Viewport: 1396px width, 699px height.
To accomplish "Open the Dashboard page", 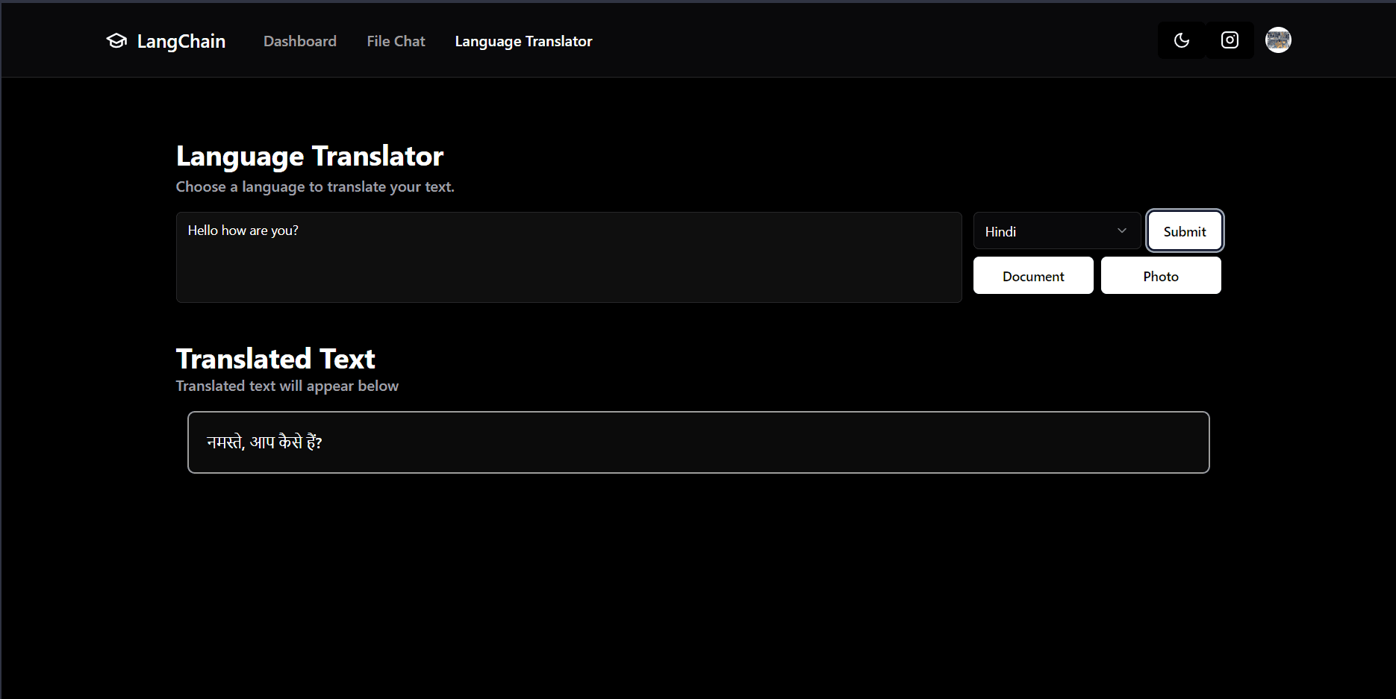I will (x=299, y=41).
